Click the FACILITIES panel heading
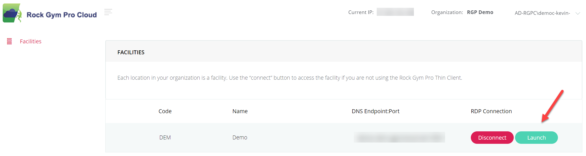 pos(131,52)
